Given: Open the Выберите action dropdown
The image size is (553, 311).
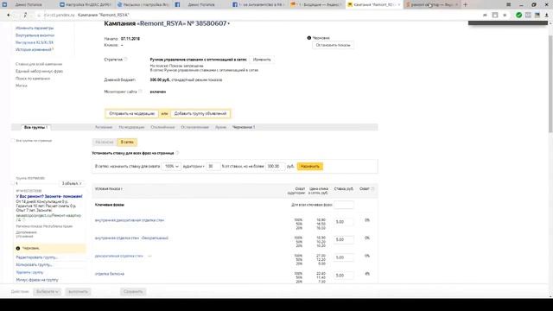Looking at the screenshot, I should pos(48,292).
